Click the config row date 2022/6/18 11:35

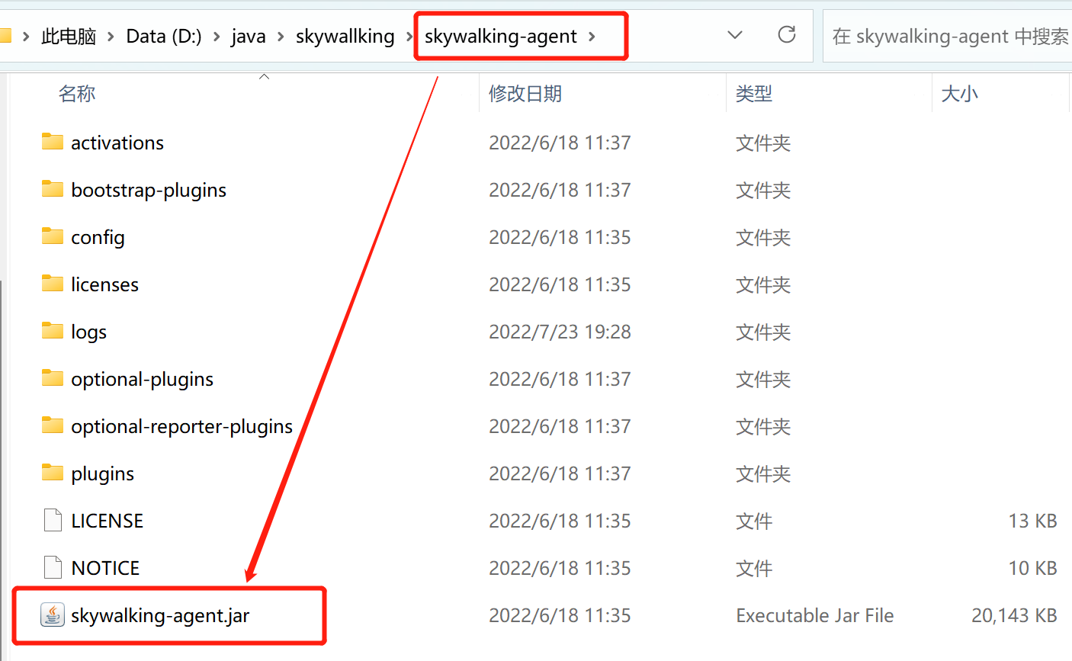560,237
